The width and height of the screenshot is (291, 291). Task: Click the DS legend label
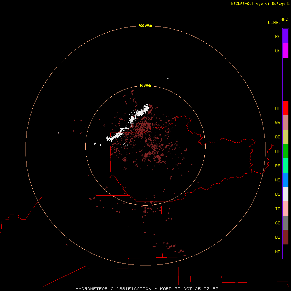[x=277, y=194]
